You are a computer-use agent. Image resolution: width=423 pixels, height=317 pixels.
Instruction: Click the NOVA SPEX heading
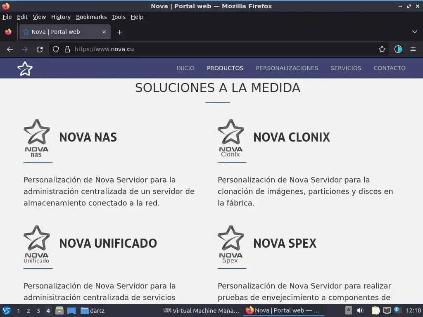click(285, 244)
